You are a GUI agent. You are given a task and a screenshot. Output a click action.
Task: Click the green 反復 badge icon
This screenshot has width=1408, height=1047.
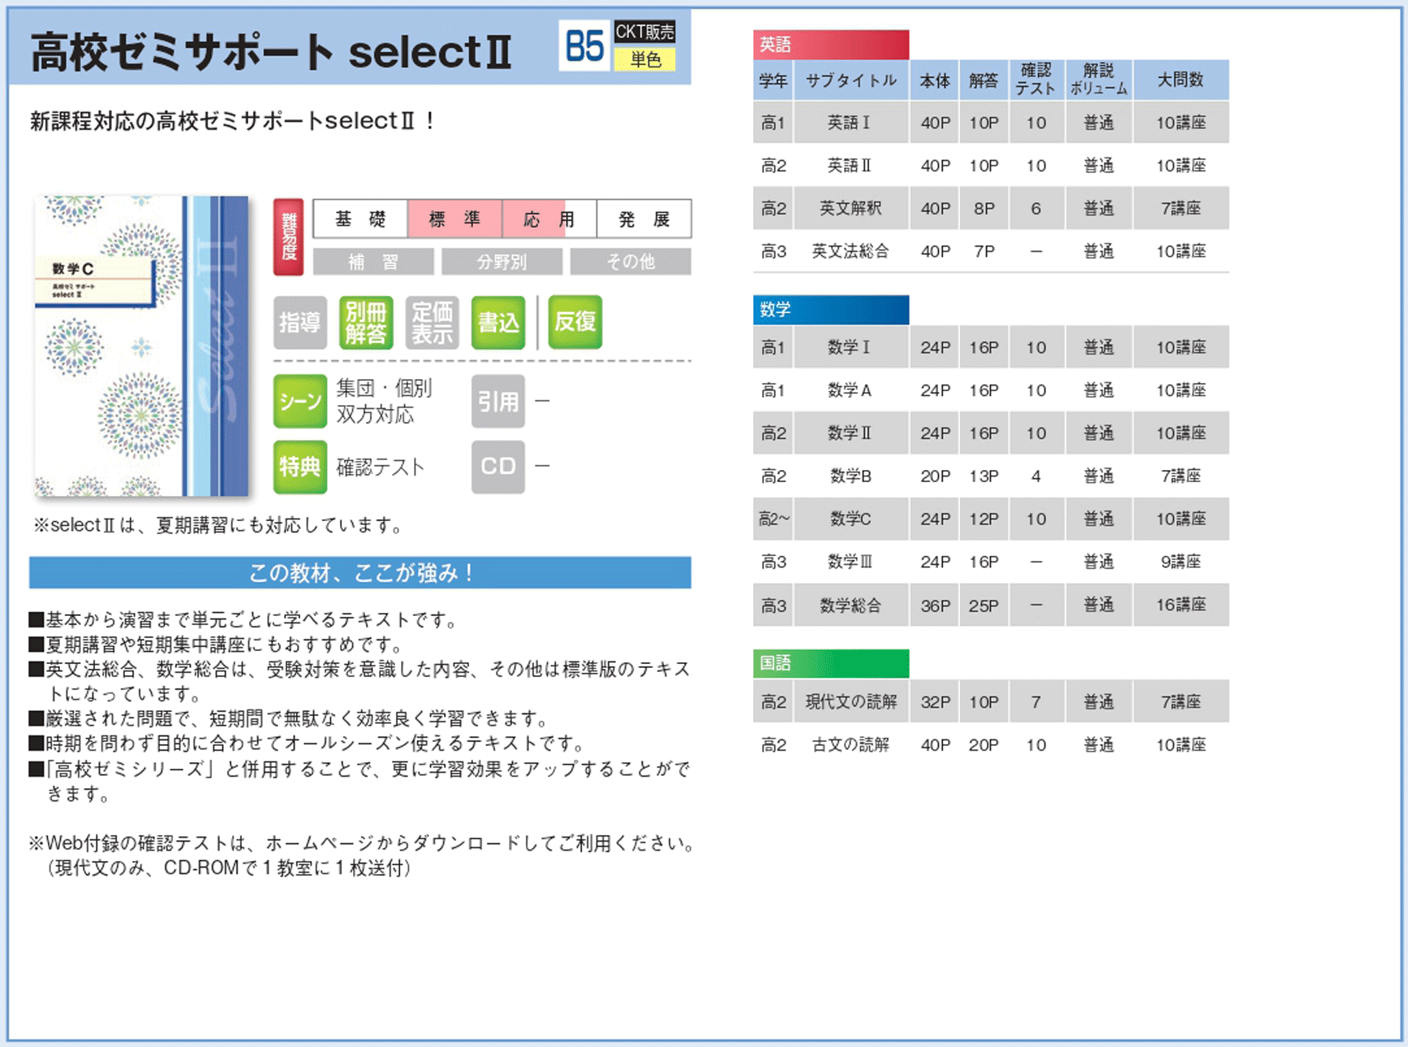click(575, 322)
